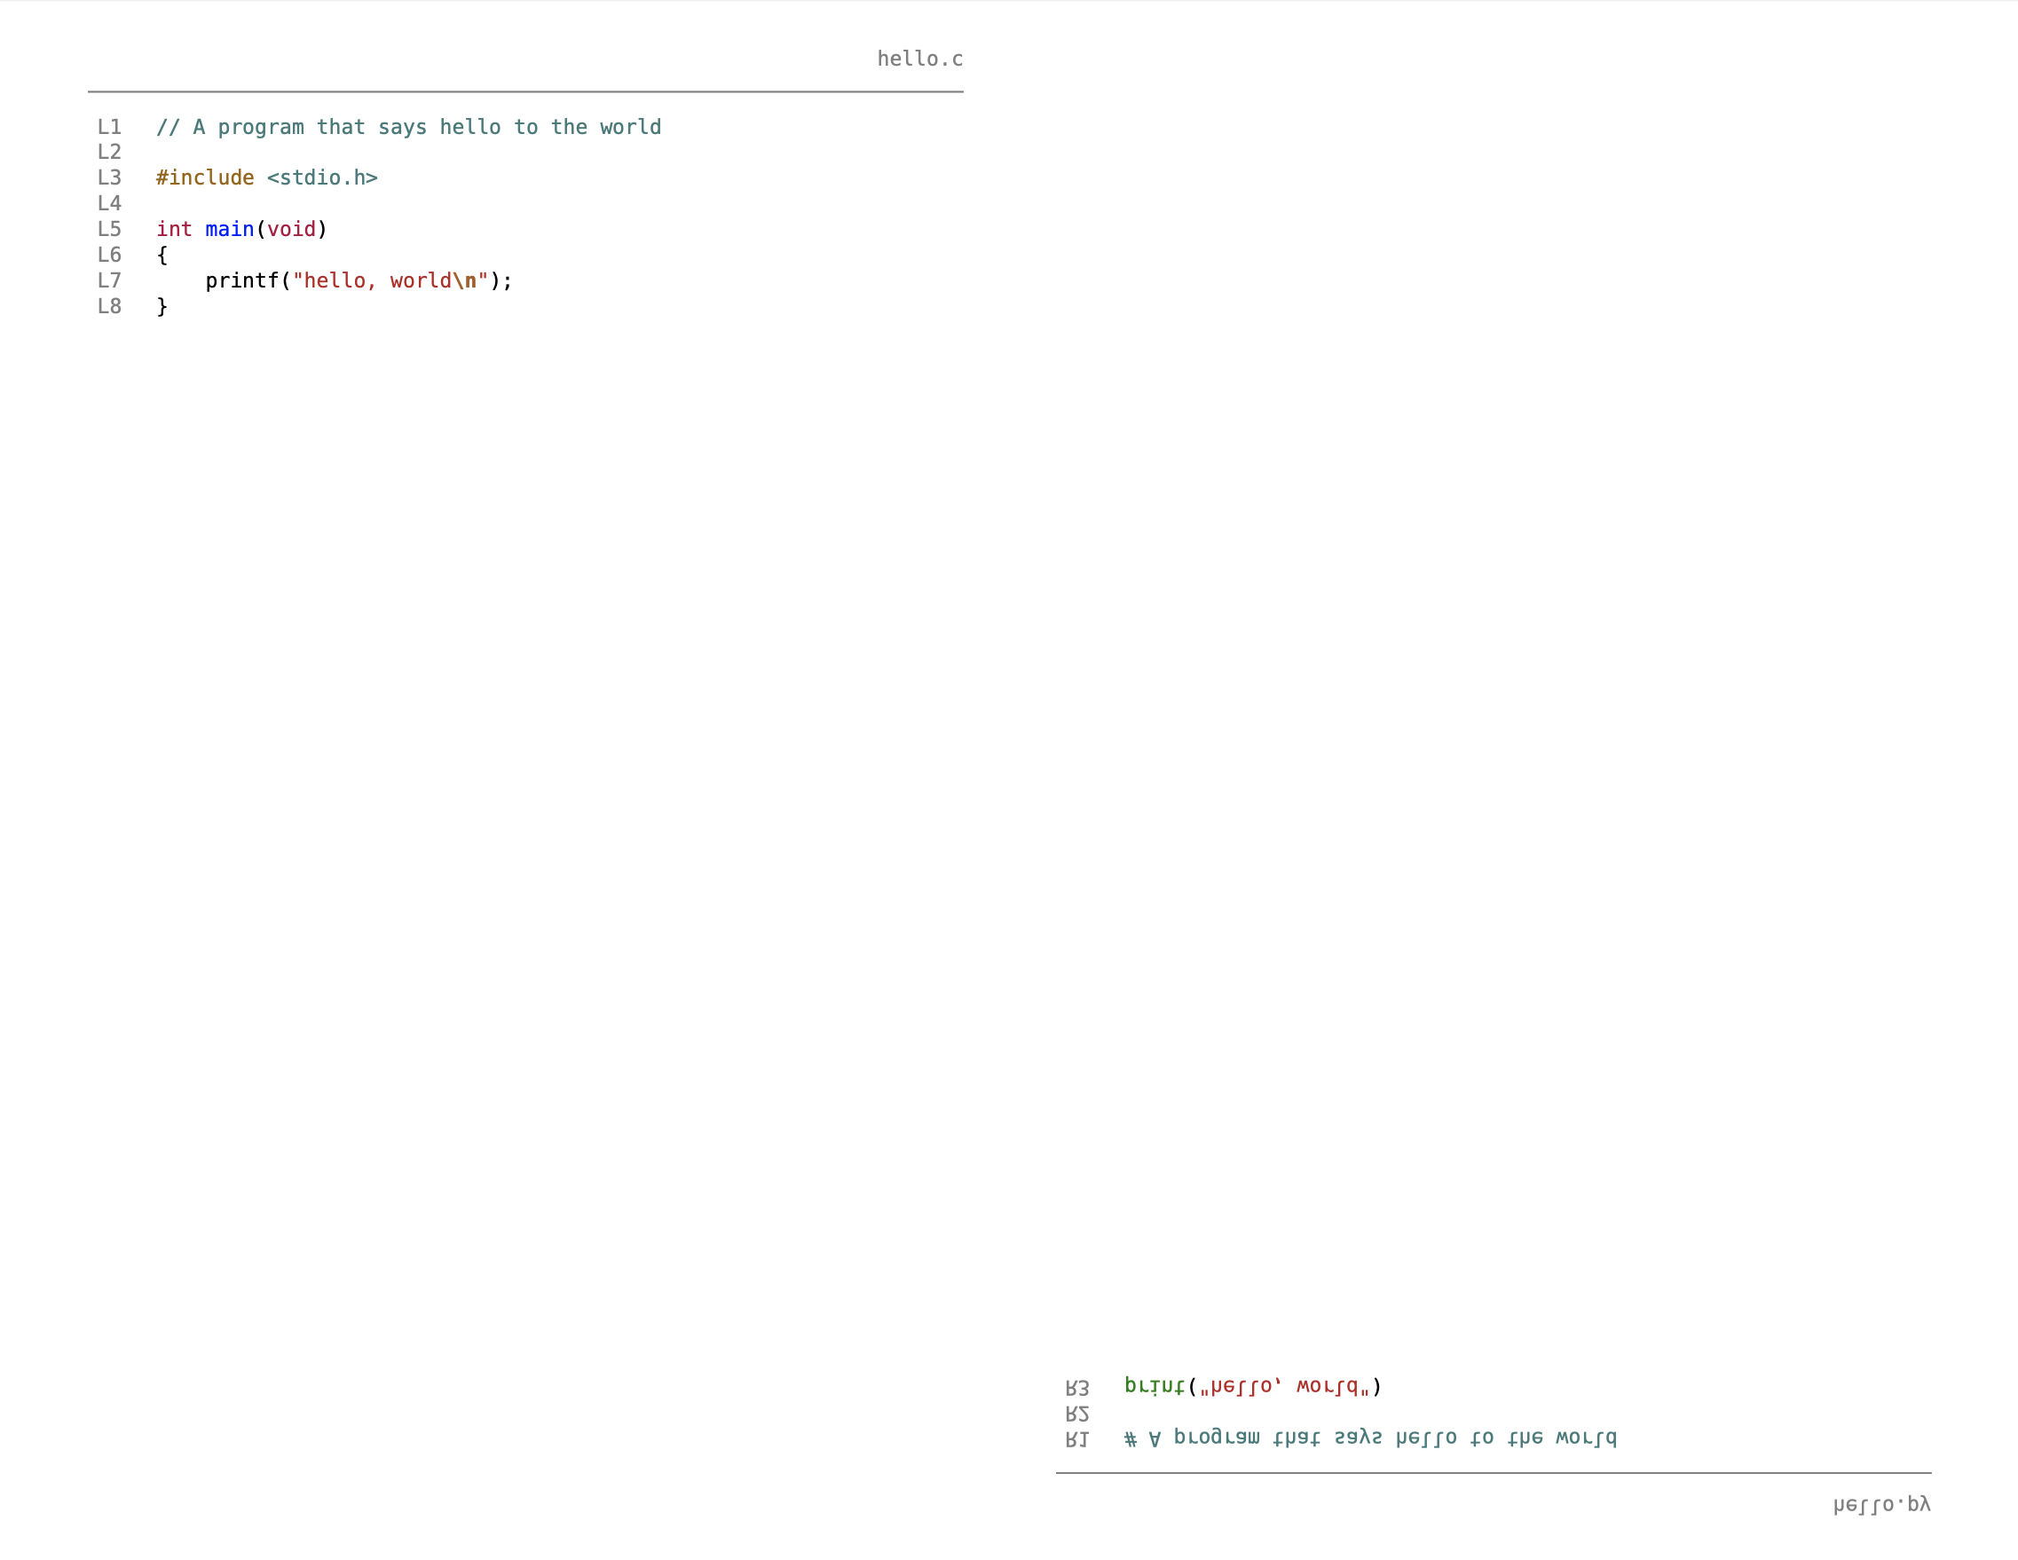Click the upside-down printf call in hello.py
The width and height of the screenshot is (2018, 1560).
click(1250, 1386)
